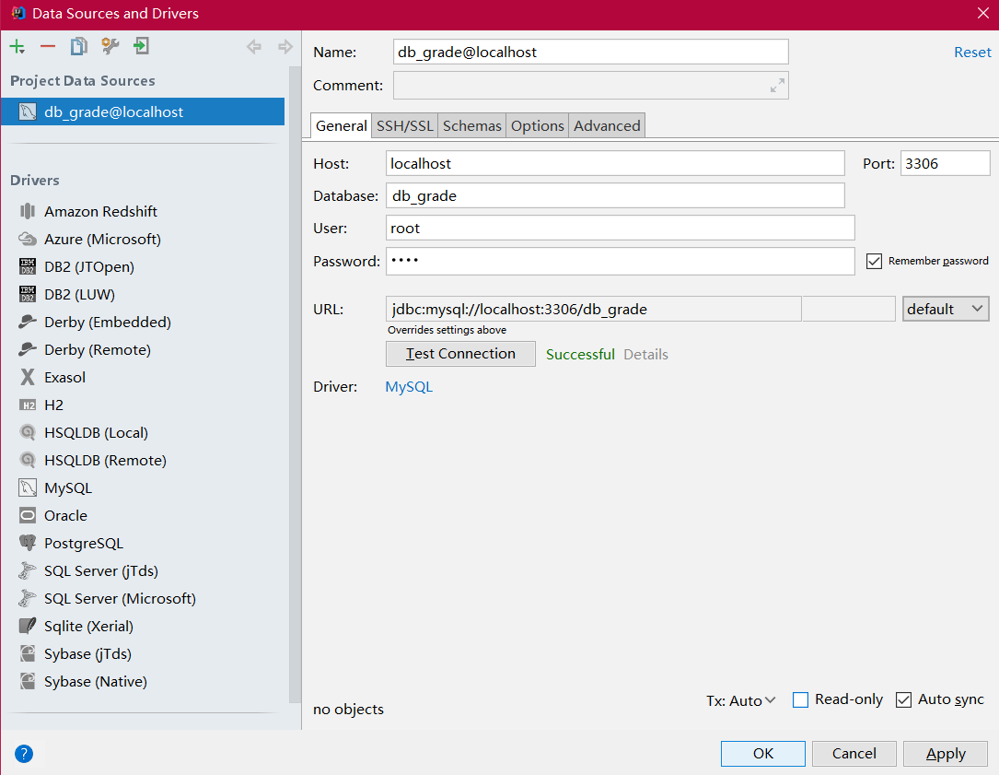Click the Test Connection button

pyautogui.click(x=460, y=353)
